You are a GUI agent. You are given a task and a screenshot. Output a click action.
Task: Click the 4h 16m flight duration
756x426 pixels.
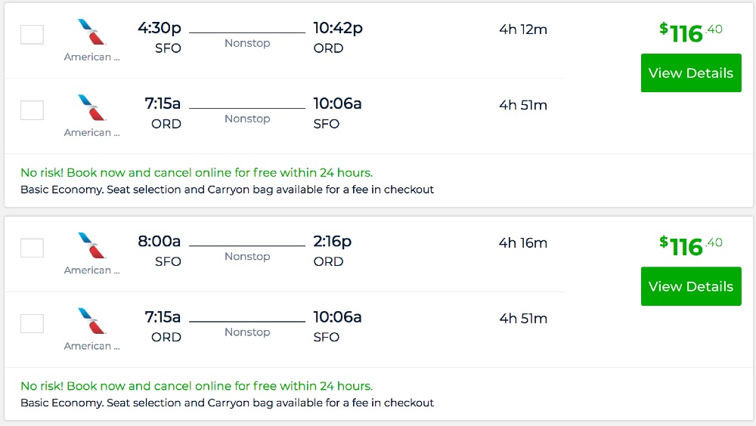pyautogui.click(x=522, y=242)
